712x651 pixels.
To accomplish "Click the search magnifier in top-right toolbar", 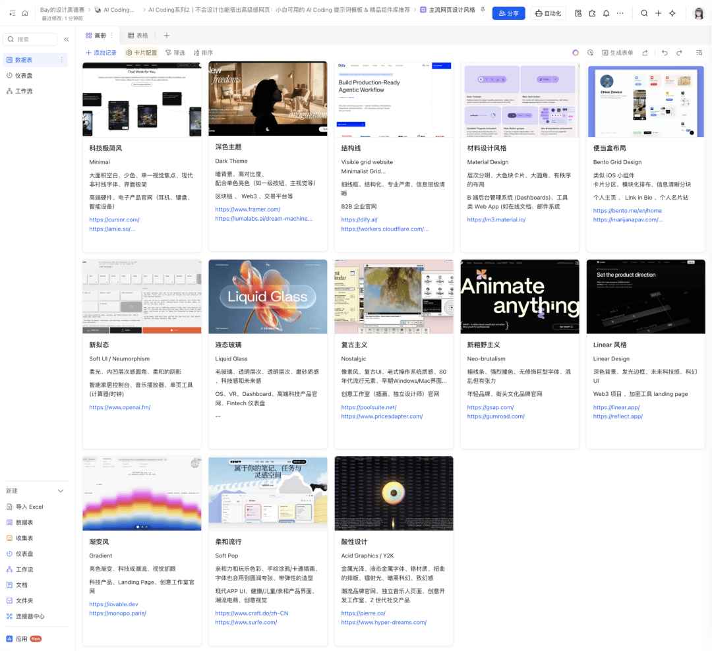I will pos(644,13).
